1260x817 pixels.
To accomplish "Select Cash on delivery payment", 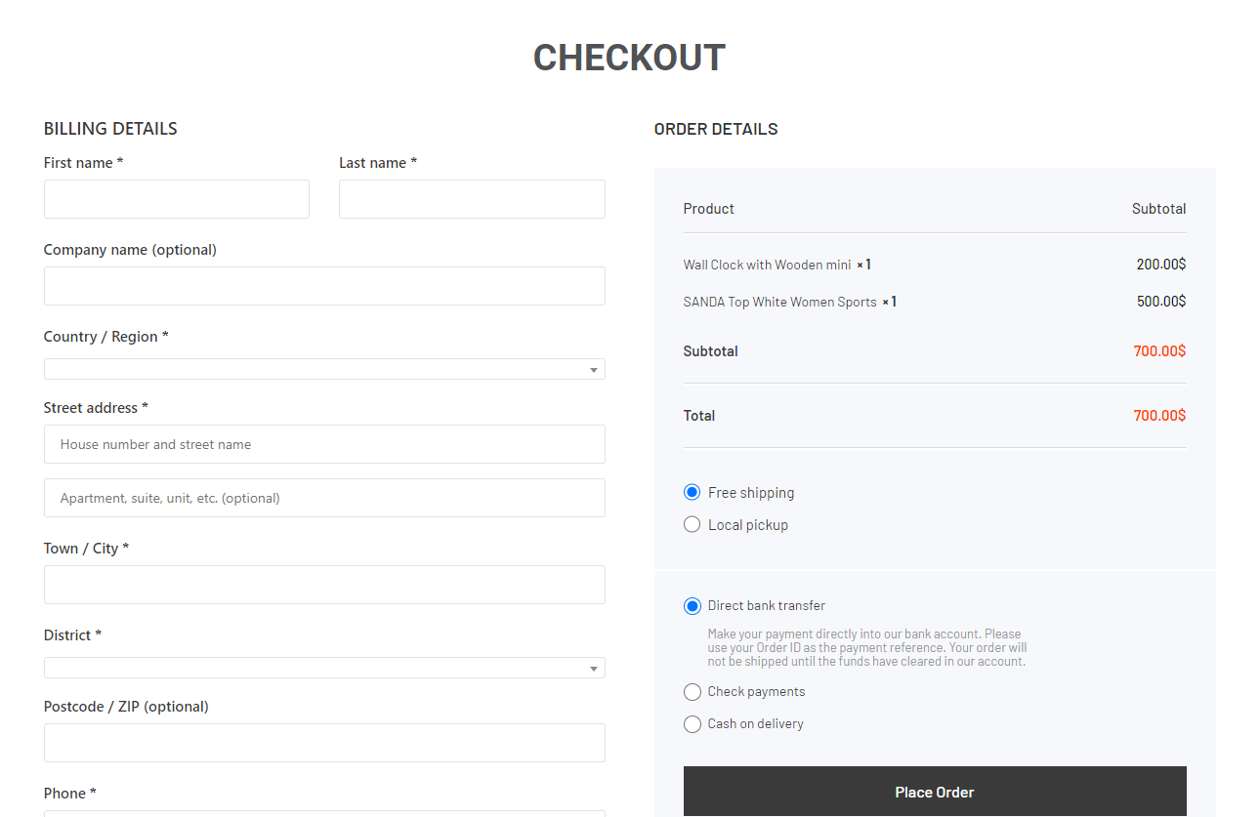I will (693, 724).
